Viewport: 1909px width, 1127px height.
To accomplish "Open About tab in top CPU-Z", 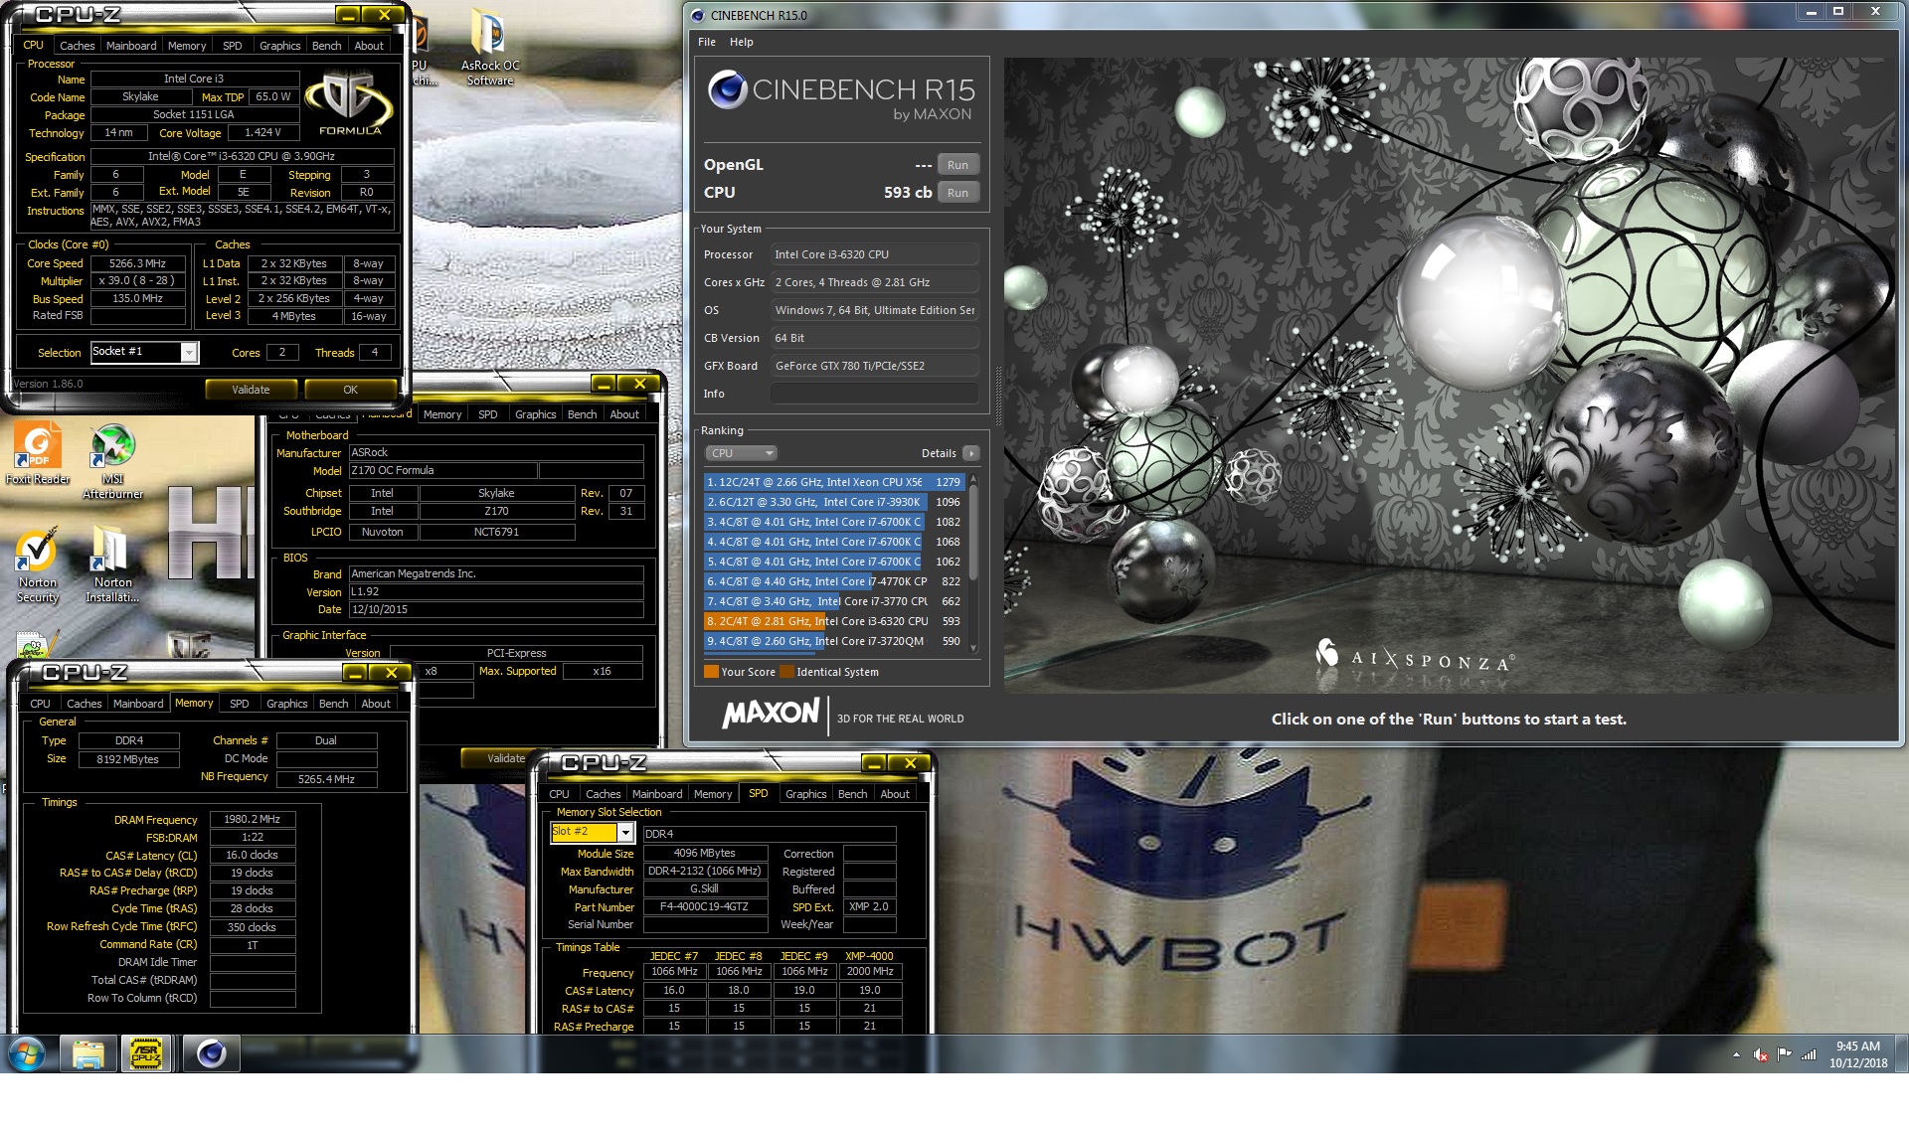I will 369,46.
